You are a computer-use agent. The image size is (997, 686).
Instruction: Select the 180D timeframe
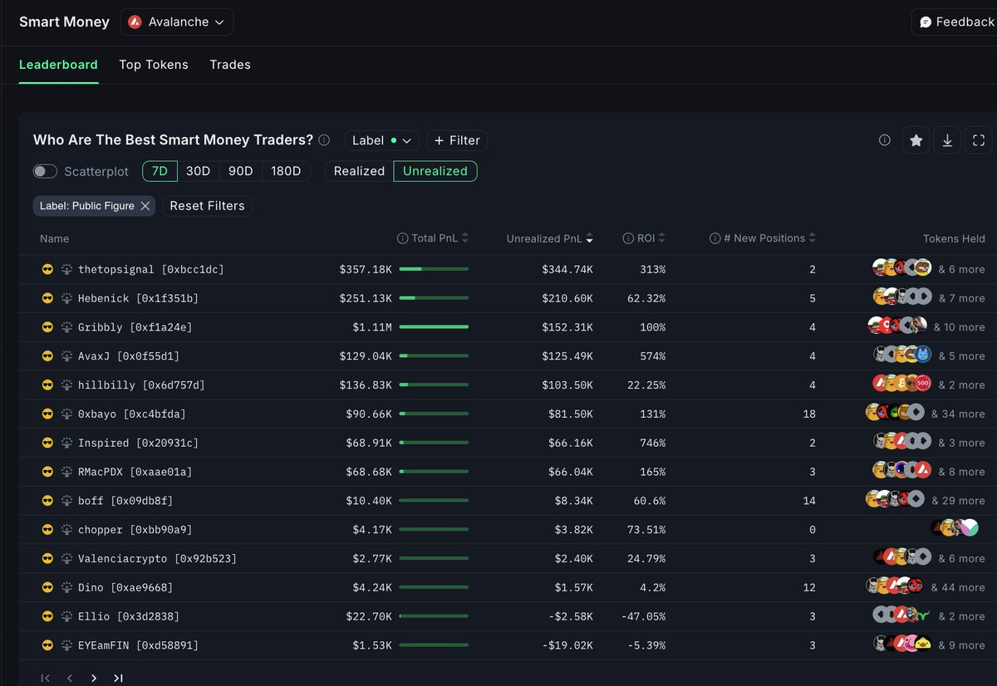[x=286, y=171]
